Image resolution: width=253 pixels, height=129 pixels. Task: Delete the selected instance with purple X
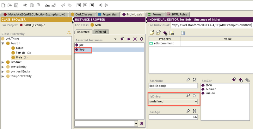[135, 39]
